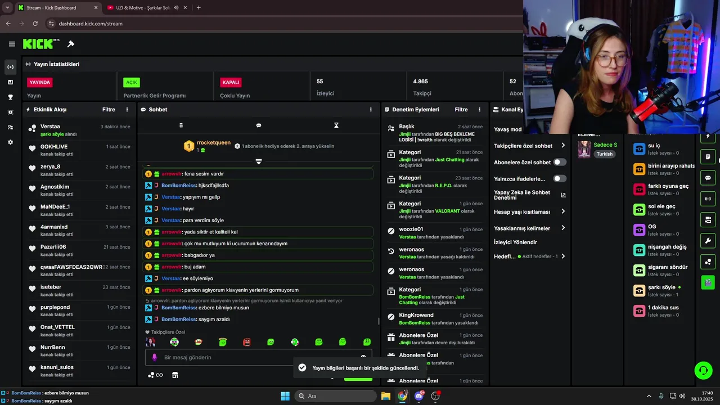Select the first emote in emote row
Viewport: 720px width, 405px height.
[151, 342]
